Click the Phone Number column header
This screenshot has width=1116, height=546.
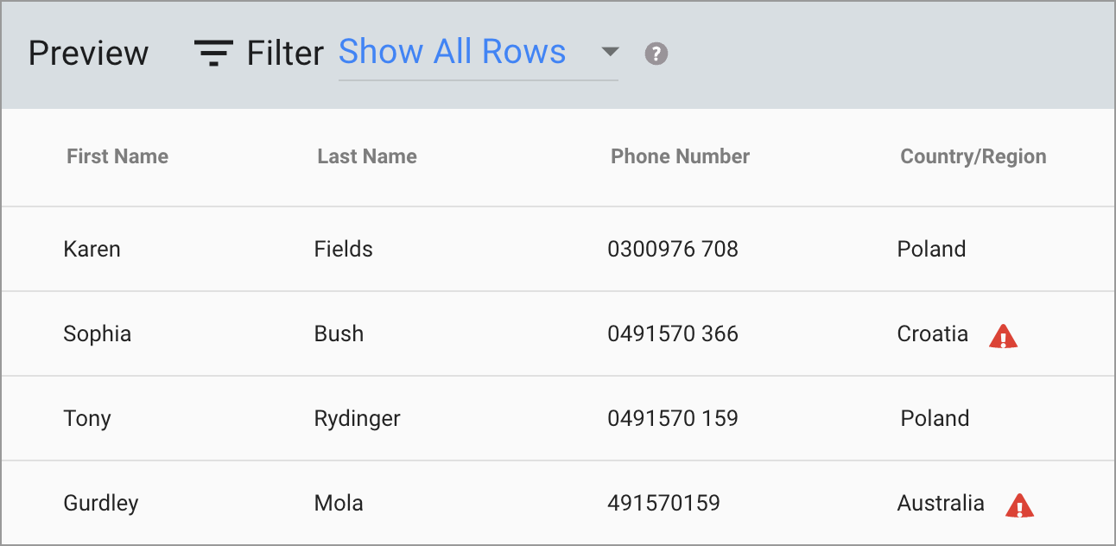680,156
